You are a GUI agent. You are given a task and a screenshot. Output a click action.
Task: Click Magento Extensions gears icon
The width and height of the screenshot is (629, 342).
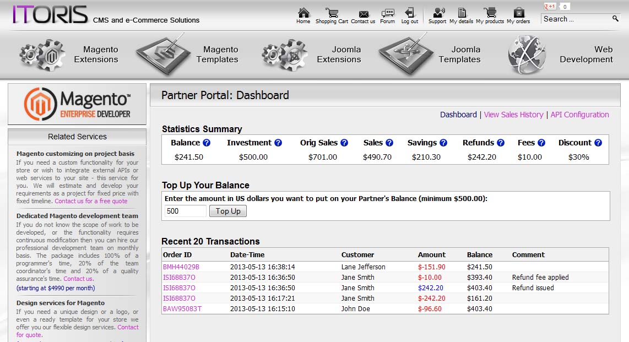(x=42, y=55)
